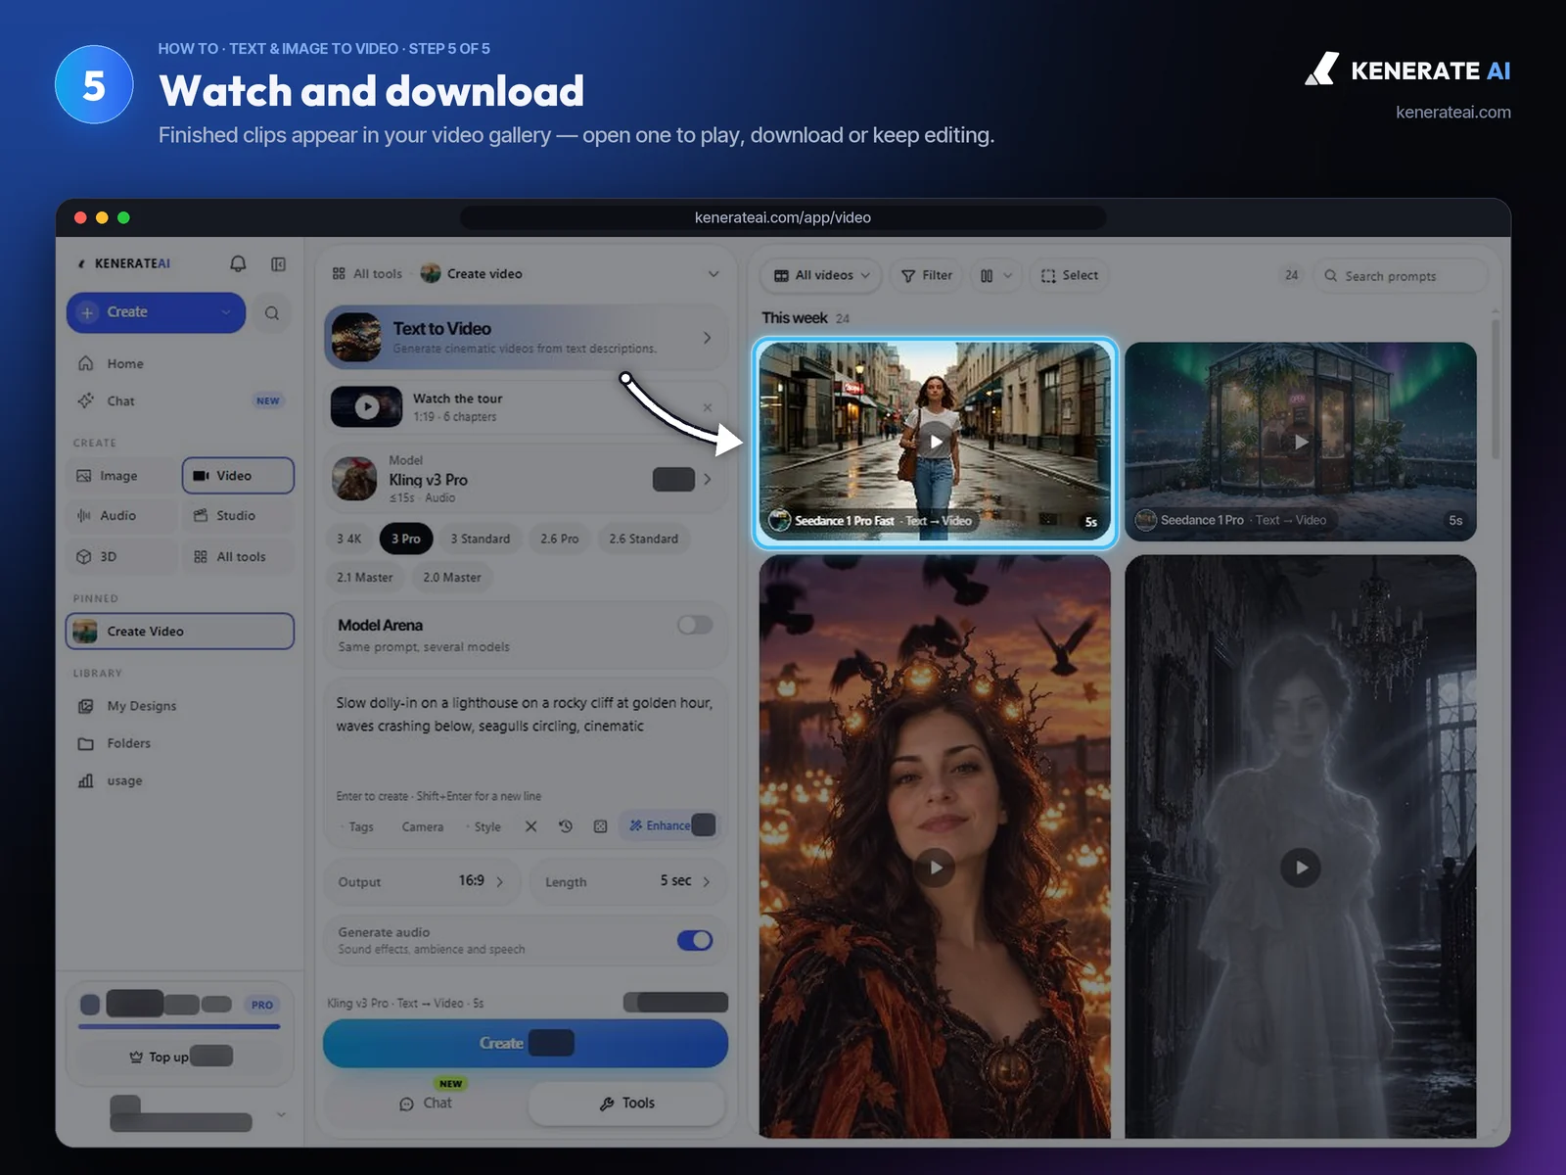Select the 3 4K model variant
This screenshot has width=1566, height=1175.
point(349,539)
